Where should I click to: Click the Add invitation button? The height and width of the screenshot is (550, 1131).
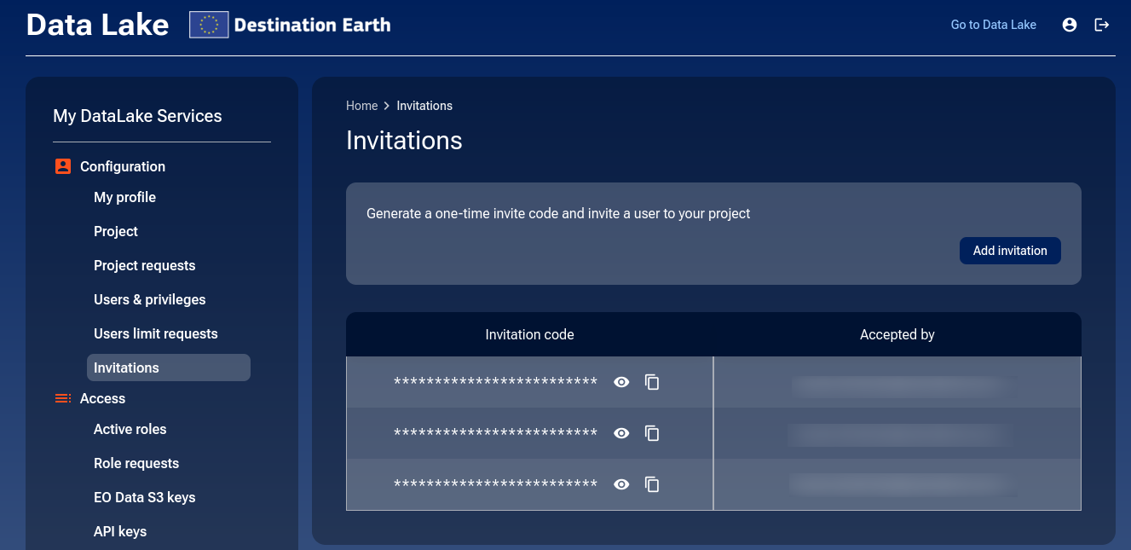pos(1010,250)
